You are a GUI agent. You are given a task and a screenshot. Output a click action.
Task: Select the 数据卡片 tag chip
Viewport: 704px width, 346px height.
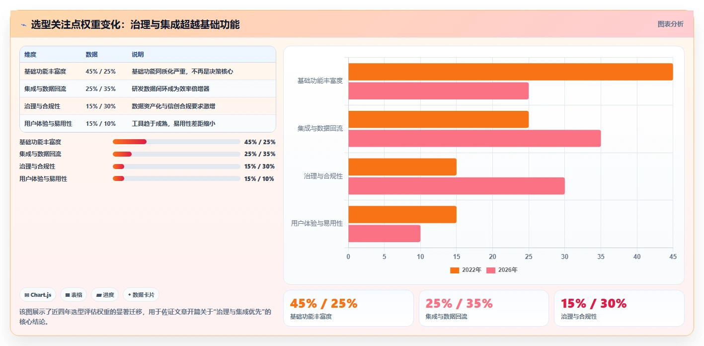pos(141,295)
